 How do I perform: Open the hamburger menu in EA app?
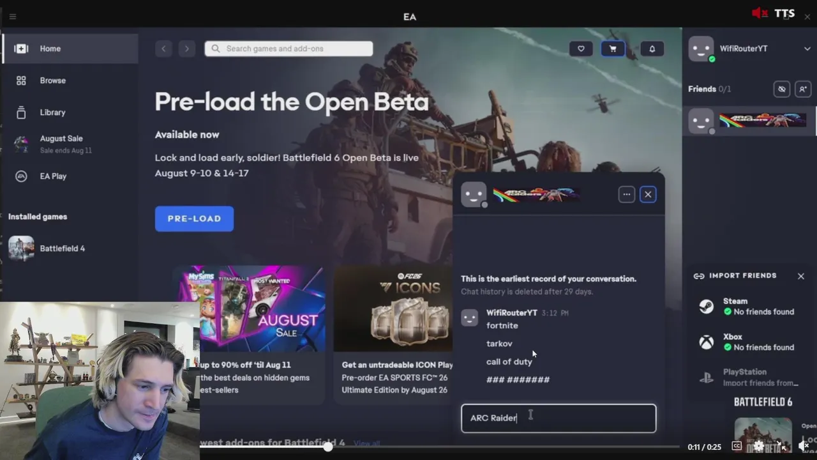click(x=13, y=17)
